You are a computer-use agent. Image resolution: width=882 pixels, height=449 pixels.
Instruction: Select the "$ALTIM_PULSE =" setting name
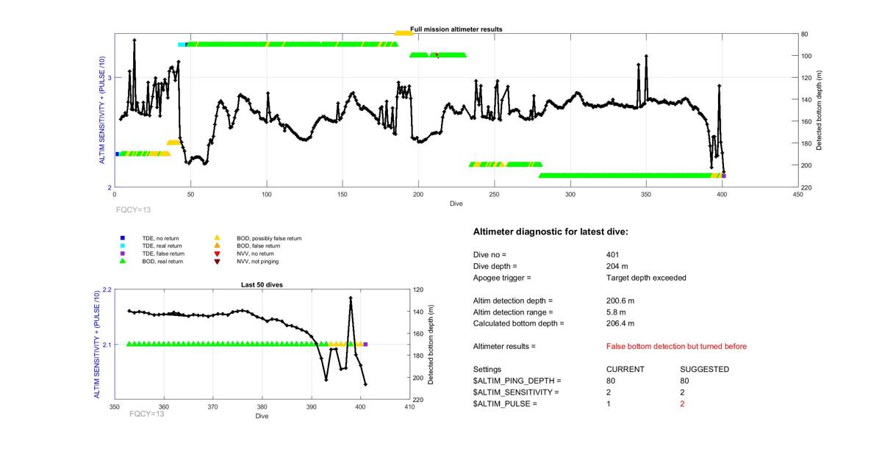506,404
